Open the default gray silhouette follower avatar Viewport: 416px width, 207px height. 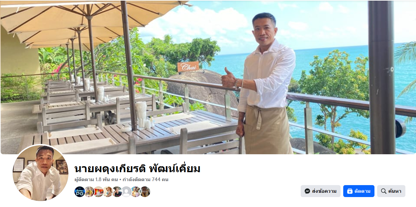pyautogui.click(x=127, y=192)
